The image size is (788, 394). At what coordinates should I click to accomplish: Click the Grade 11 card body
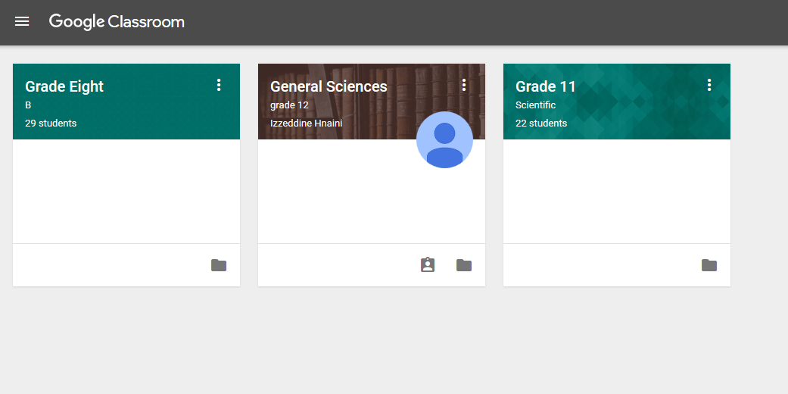coord(617,191)
